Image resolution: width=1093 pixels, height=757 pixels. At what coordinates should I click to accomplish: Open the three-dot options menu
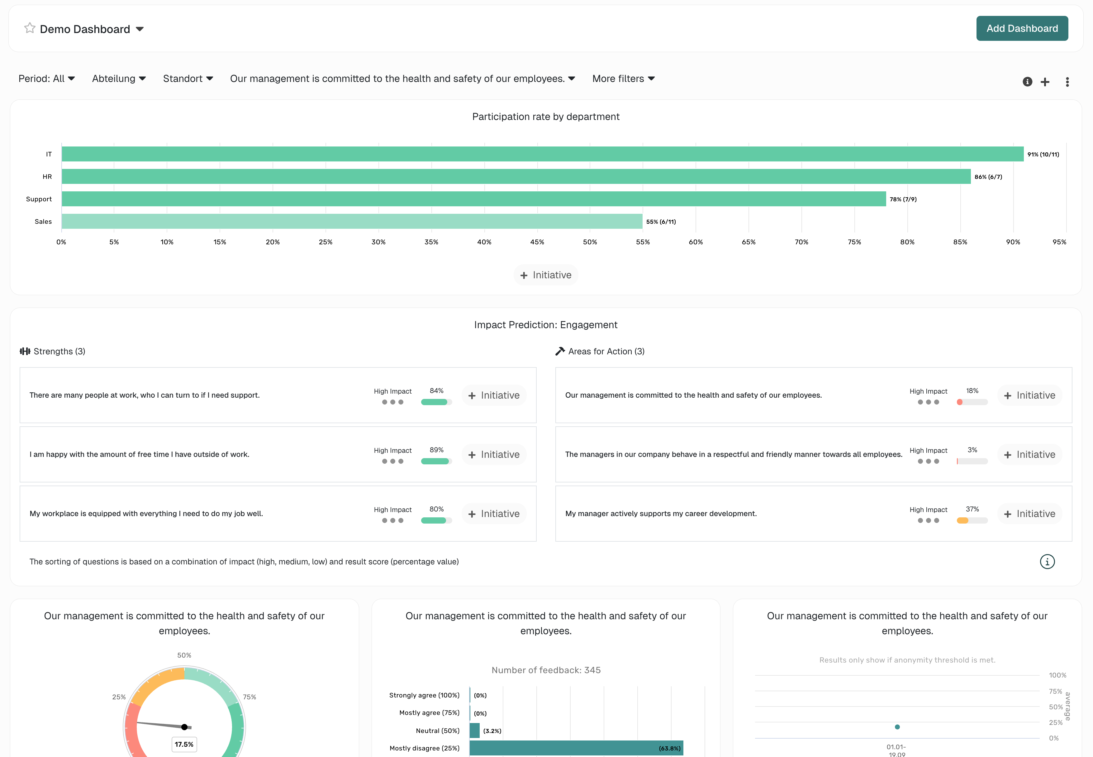1067,82
